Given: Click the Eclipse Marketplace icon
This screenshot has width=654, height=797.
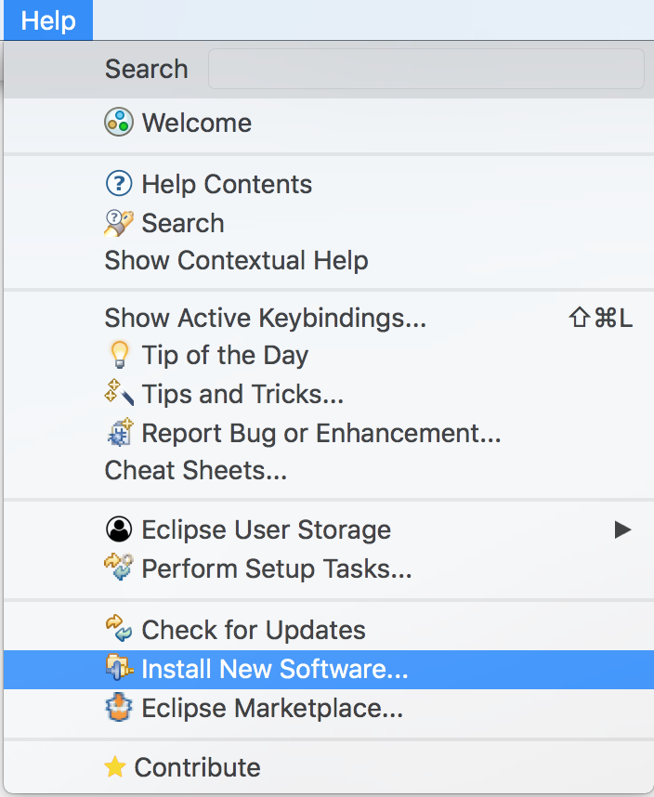Looking at the screenshot, I should 119,708.
